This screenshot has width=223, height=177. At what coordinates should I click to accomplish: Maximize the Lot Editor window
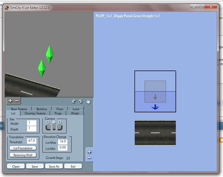pyautogui.click(x=201, y=7)
